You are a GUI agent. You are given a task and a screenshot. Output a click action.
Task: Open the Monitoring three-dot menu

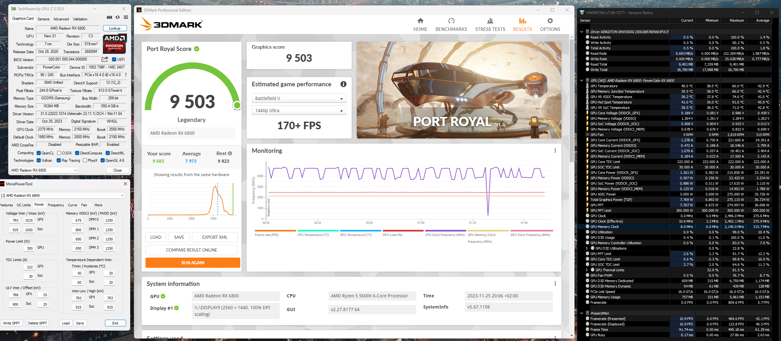(x=555, y=151)
